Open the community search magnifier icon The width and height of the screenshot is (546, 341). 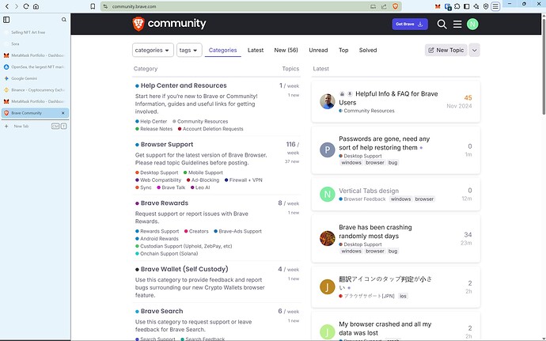442,24
